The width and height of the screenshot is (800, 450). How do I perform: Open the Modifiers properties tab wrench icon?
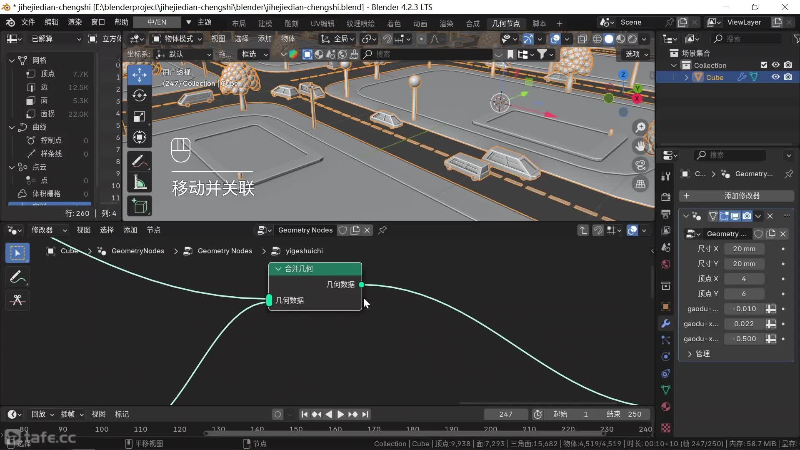click(666, 323)
